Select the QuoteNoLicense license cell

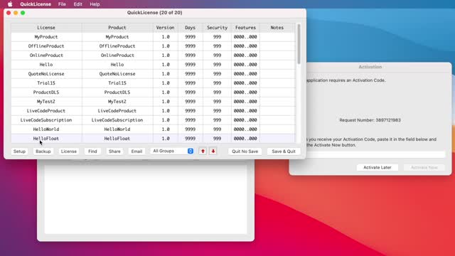[x=46, y=74]
